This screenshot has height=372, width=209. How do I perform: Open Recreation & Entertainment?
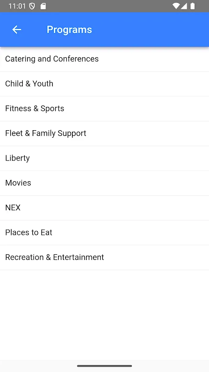coord(104,258)
